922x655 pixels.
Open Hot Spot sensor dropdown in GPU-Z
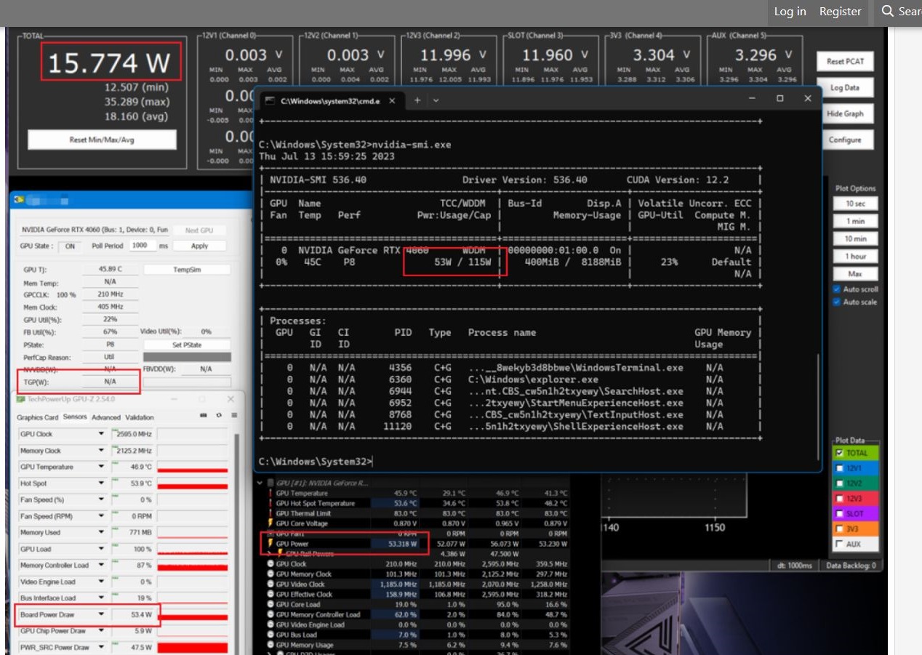coord(101,483)
